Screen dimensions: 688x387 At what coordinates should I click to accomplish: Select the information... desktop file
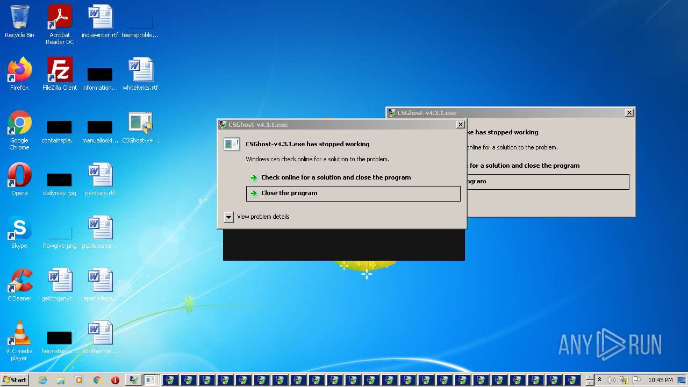tap(100, 78)
